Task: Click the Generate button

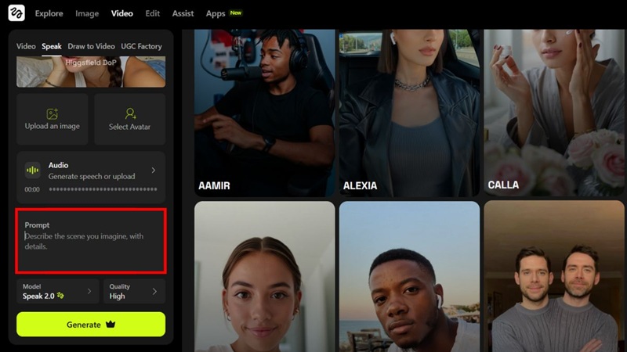Action: point(91,324)
